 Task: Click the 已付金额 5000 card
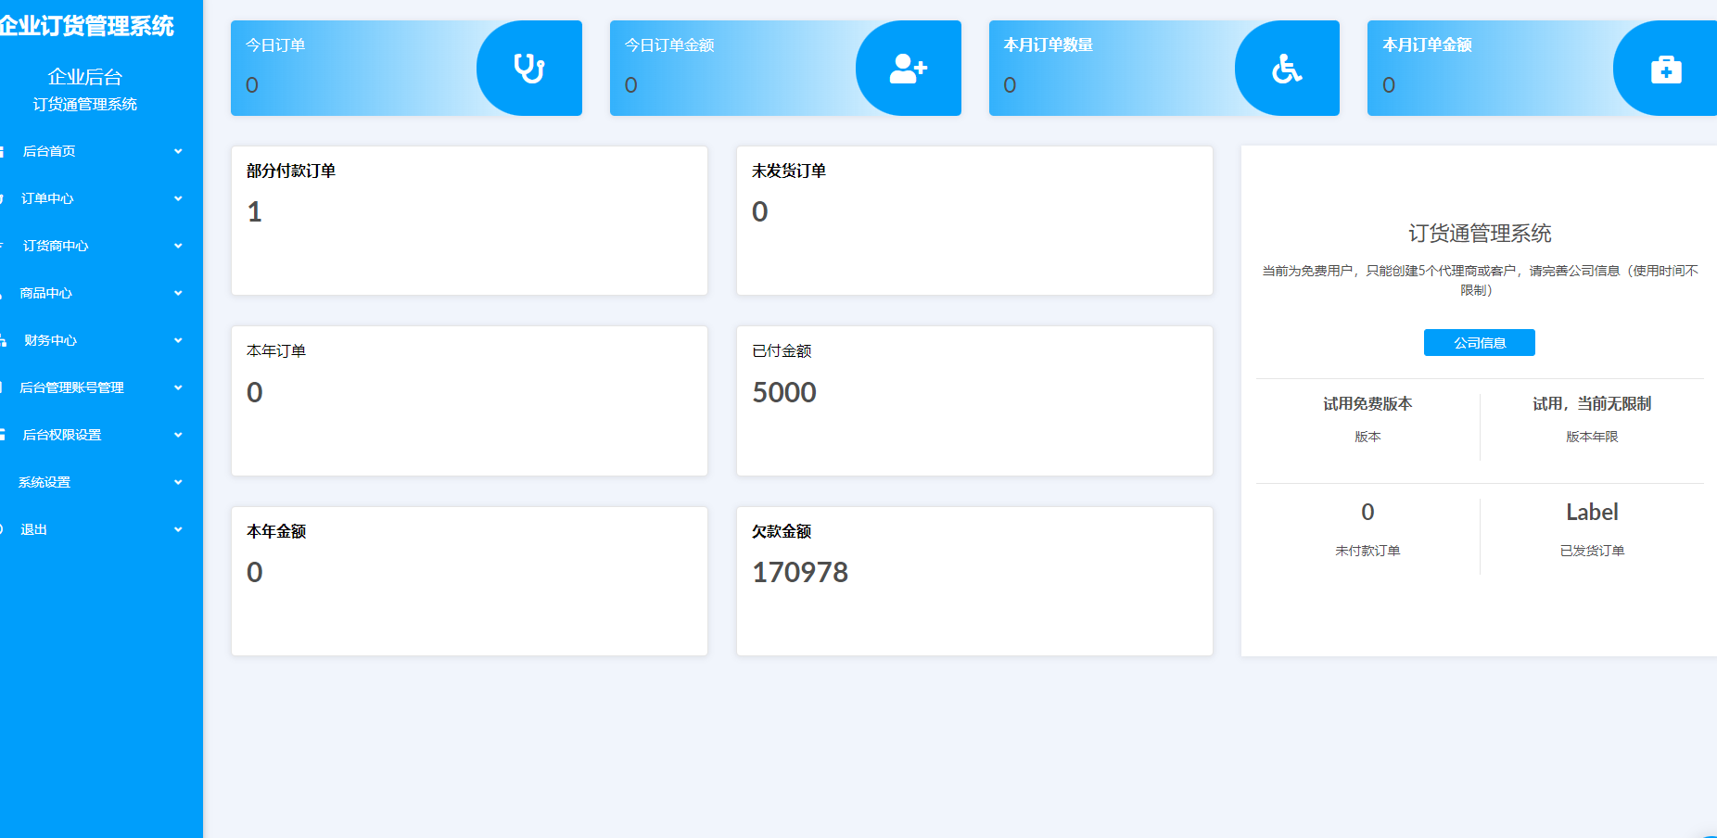coord(973,400)
